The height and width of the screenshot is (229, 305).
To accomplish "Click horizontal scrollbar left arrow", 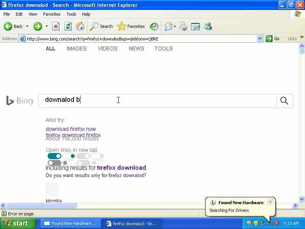I will coord(3,205).
